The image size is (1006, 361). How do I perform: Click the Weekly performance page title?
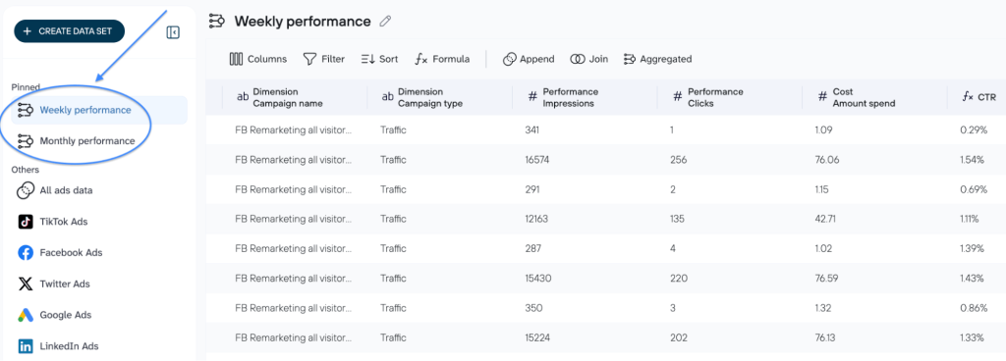[303, 22]
